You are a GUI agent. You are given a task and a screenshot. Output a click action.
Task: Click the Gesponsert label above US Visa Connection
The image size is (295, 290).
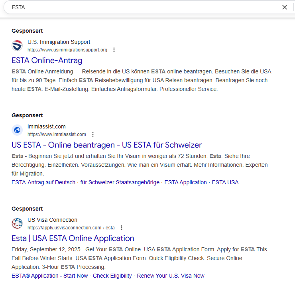click(x=27, y=209)
